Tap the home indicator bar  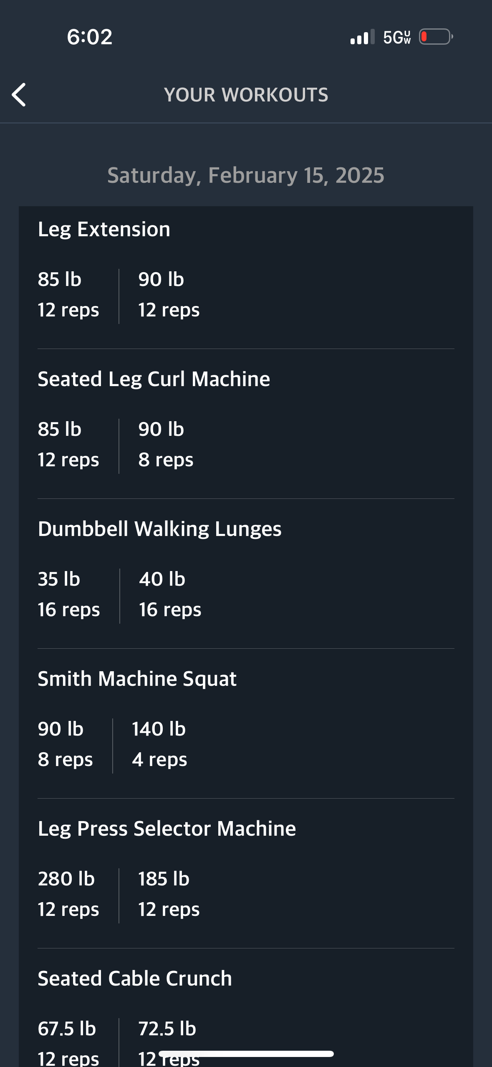click(246, 1054)
